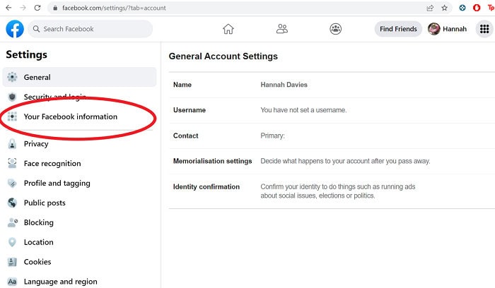Click the Contact row label
This screenshot has height=288, width=495.
click(185, 136)
